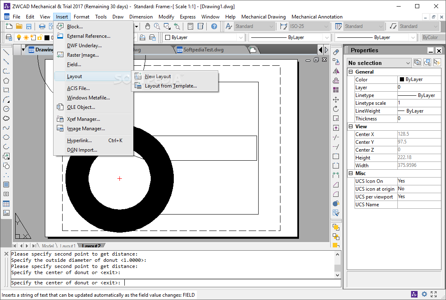Switch to the Model layout tab
446x300 pixels.
47,246
